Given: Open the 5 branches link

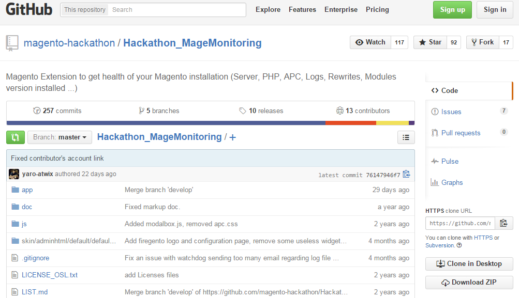Looking at the screenshot, I should tap(159, 111).
